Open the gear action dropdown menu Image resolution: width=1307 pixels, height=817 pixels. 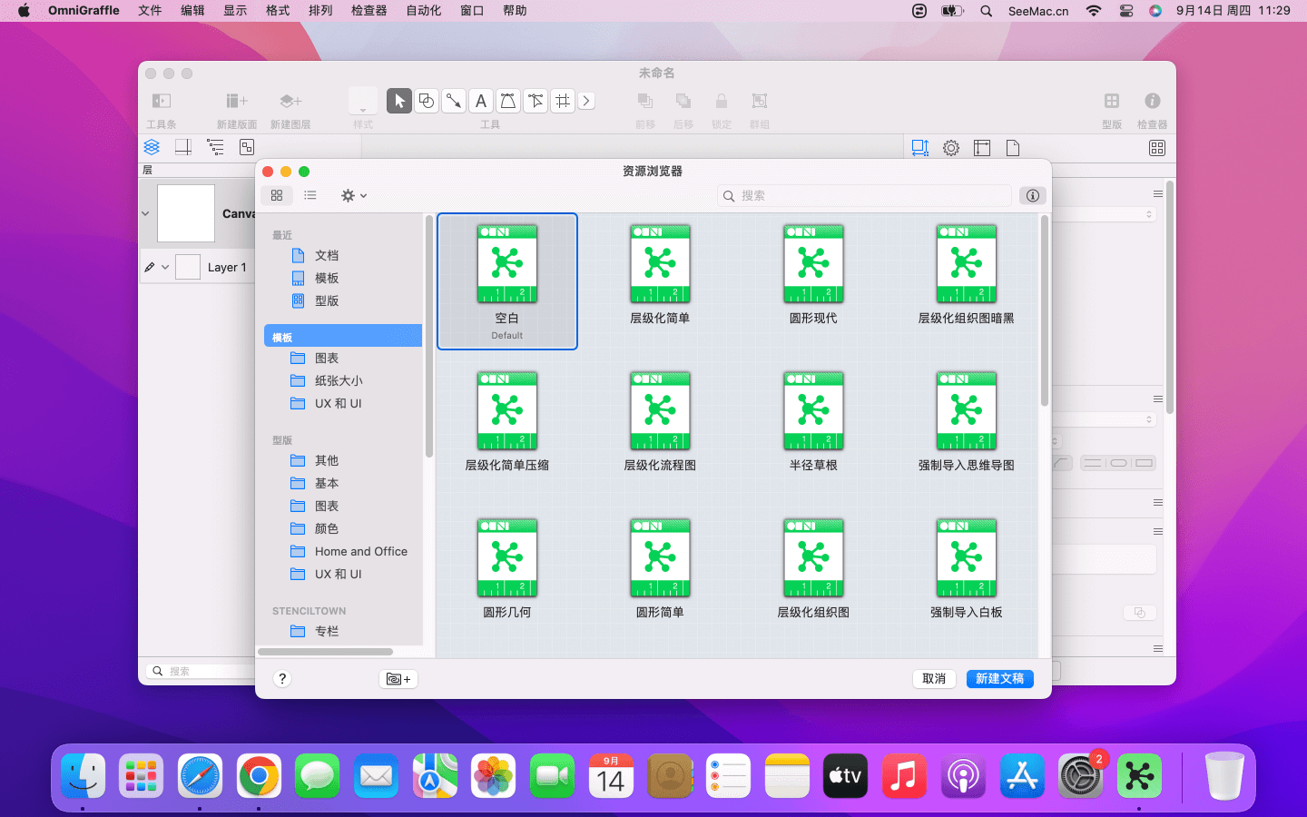tap(353, 195)
